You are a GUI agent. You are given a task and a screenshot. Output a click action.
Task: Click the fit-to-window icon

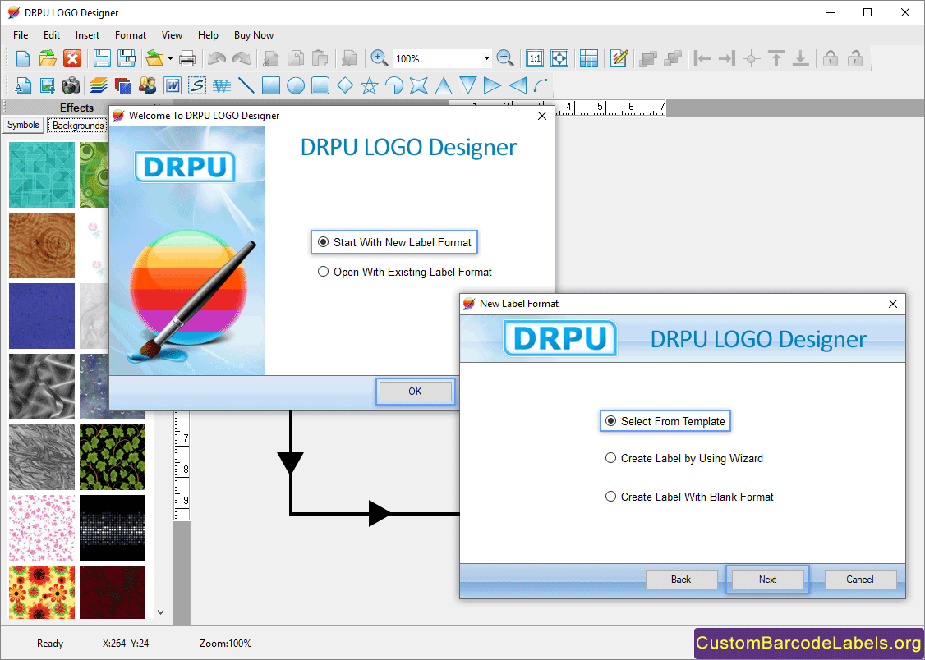pyautogui.click(x=559, y=58)
